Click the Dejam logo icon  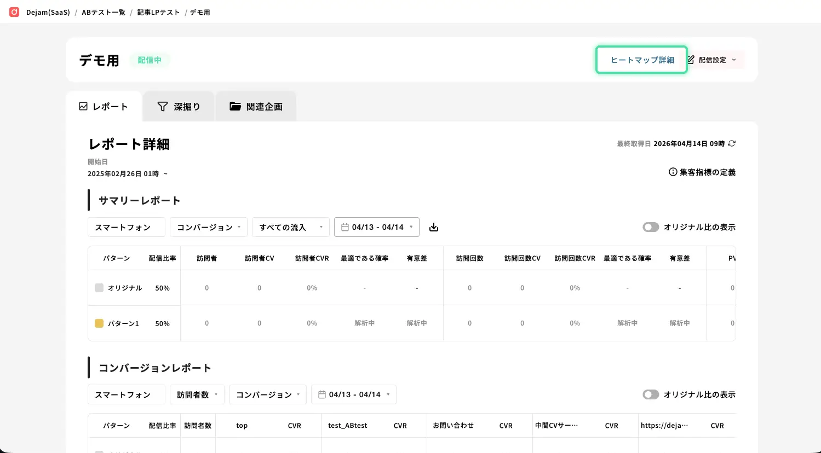coord(14,12)
